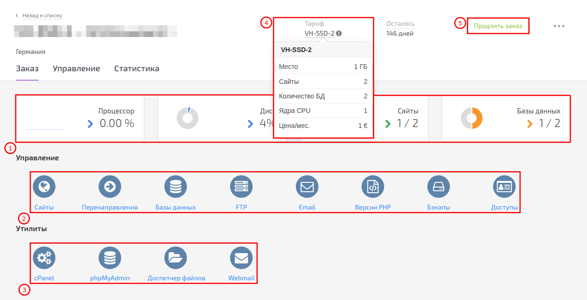The height and width of the screenshot is (300, 587).
Task: Click the Процессор usage card
Action: click(x=80, y=118)
